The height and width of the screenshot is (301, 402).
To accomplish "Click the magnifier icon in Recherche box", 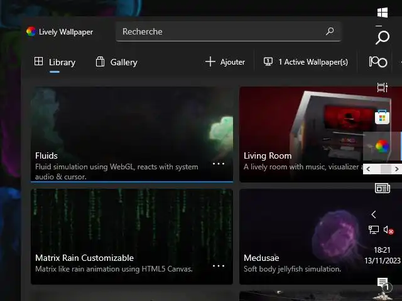I will point(330,31).
